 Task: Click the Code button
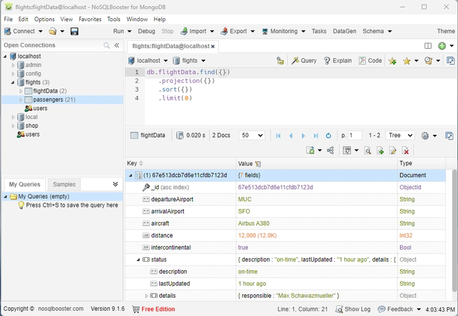(370, 61)
